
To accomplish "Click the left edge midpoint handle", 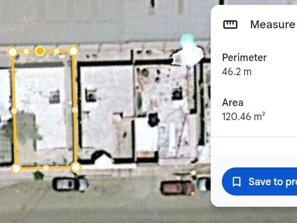I will click(x=14, y=111).
